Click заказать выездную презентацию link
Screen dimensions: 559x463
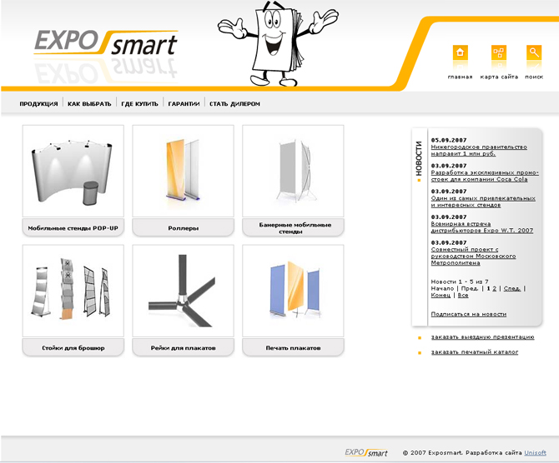coord(483,337)
